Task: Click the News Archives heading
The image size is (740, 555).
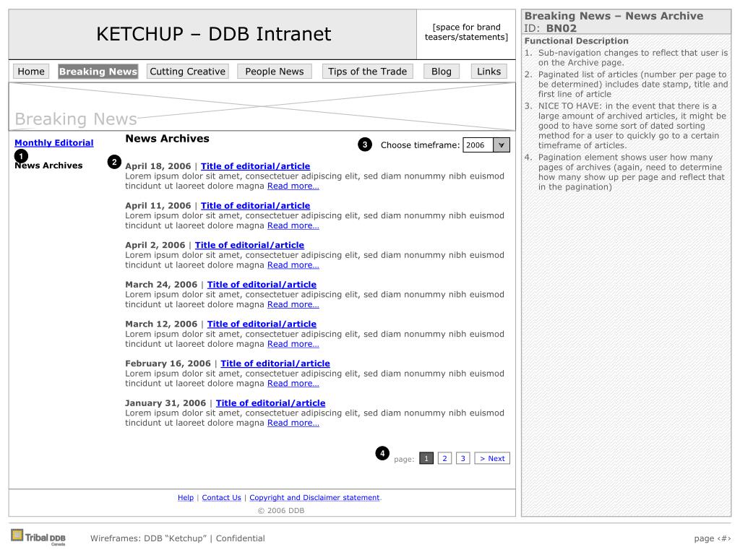Action: [167, 138]
